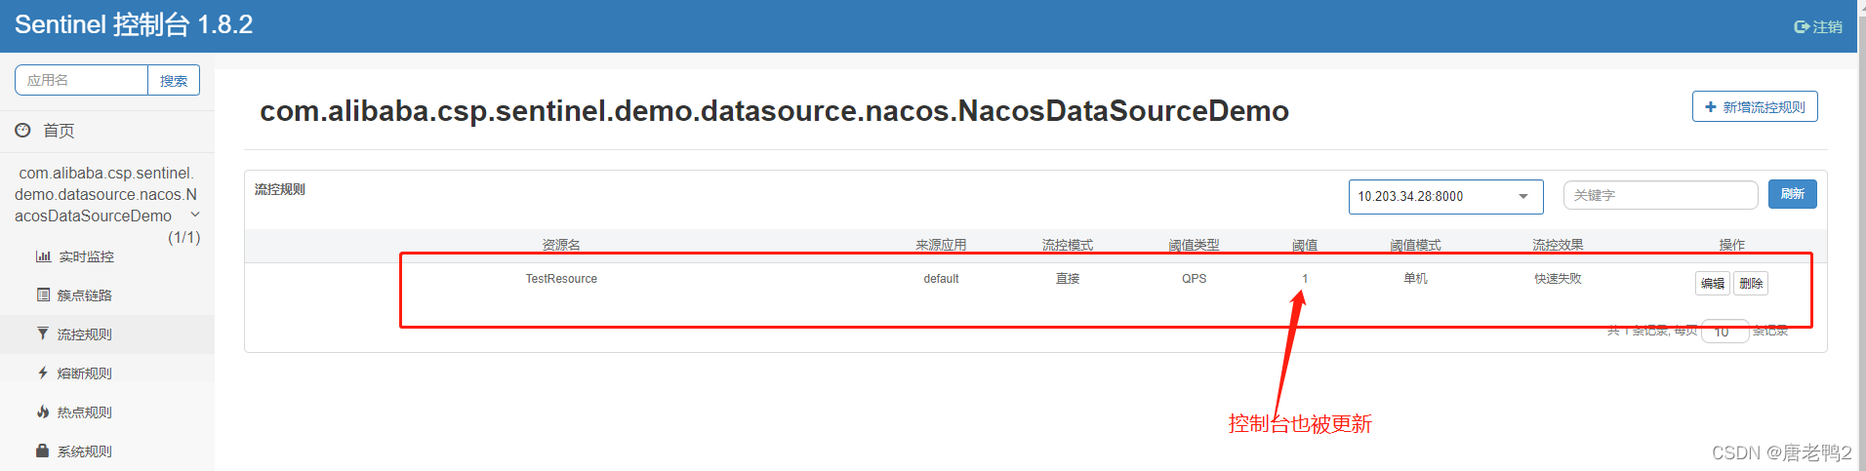The image size is (1866, 471).
Task: Click the funnel icon for 流控规则
Action: [x=43, y=334]
